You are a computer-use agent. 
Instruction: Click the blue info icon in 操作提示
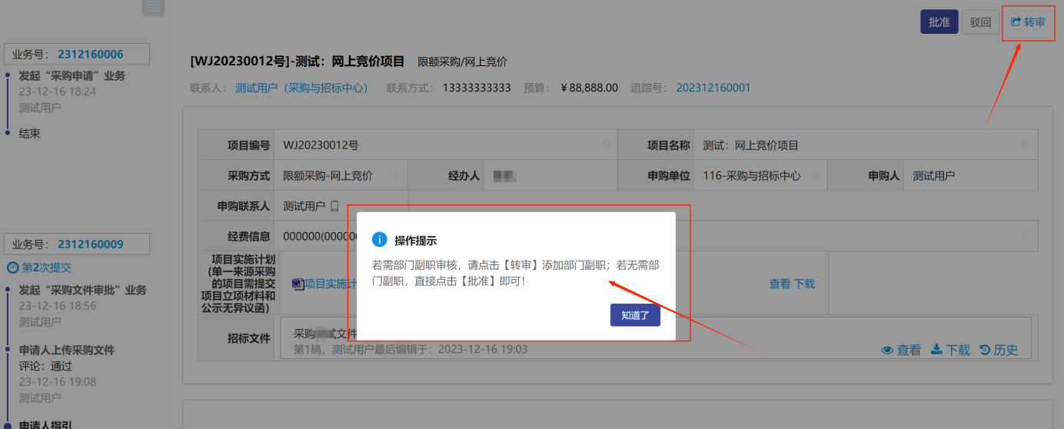coord(379,240)
